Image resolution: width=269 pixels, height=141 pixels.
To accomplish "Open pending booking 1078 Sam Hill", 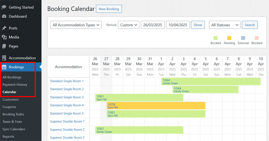I will coord(156,106).
